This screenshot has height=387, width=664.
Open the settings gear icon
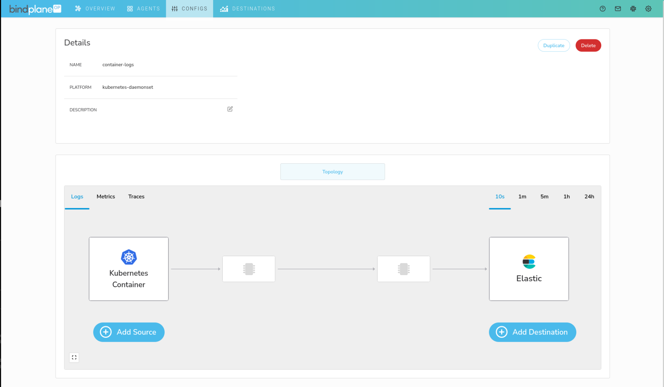point(649,9)
